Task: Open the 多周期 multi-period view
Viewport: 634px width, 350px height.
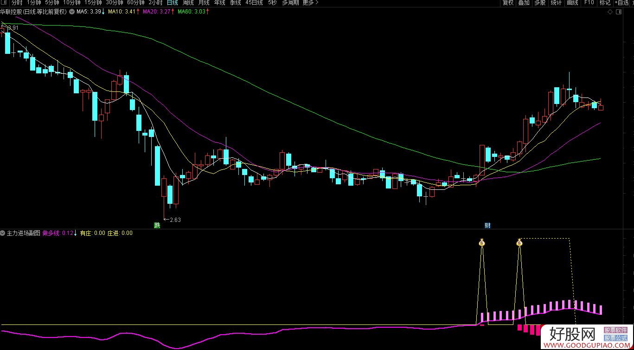Action: [290, 3]
